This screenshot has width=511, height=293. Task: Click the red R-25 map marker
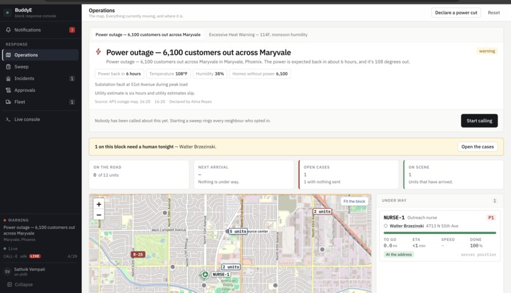click(138, 254)
